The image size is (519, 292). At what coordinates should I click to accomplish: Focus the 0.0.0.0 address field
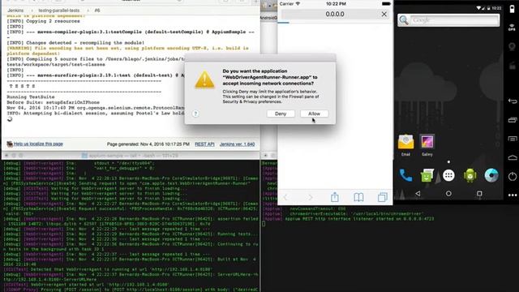coord(335,15)
